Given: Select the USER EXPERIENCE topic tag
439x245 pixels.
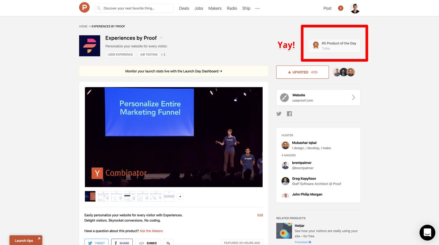Looking at the screenshot, I should 120,55.
